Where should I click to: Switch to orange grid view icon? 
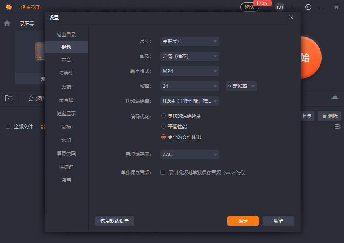(43, 127)
